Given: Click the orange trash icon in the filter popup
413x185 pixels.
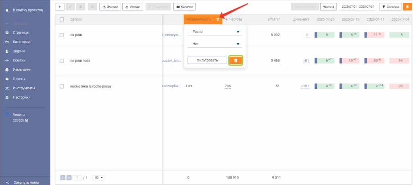Looking at the screenshot, I should click(236, 60).
